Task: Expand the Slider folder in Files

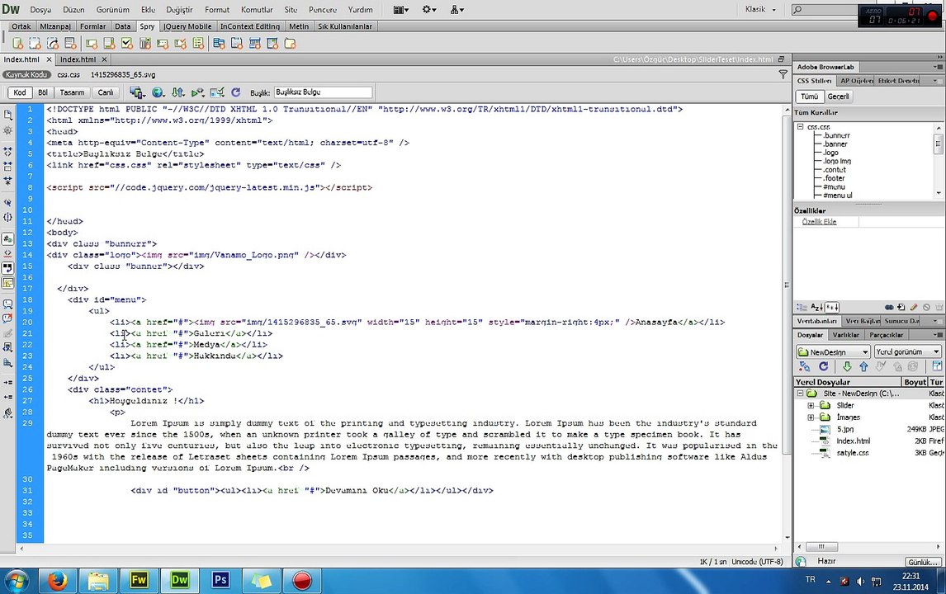Action: tap(811, 405)
